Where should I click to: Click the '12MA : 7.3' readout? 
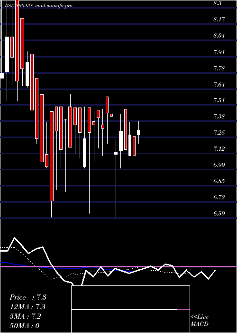coord(27,307)
